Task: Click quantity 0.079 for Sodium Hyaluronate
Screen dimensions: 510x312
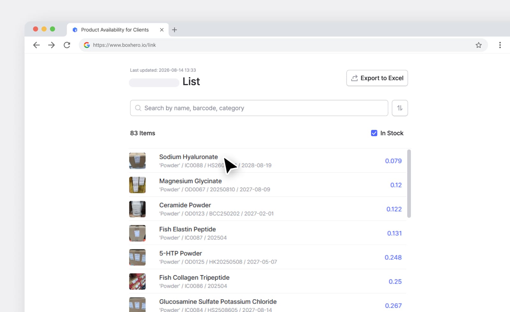Action: coord(393,161)
